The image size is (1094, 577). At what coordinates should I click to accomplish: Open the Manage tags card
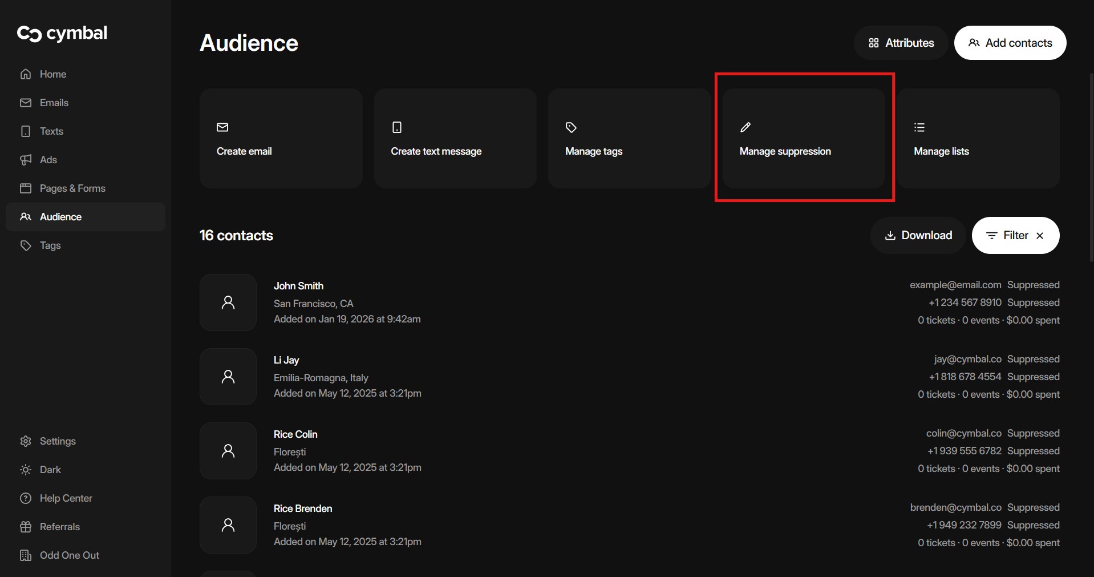629,139
